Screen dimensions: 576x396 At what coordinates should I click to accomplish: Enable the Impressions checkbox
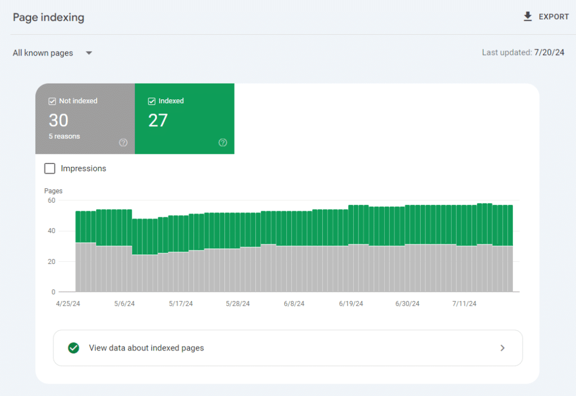click(50, 169)
